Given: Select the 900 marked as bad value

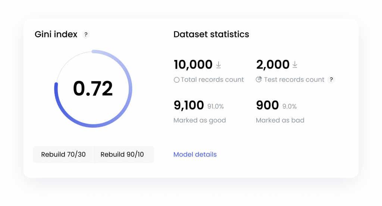Looking at the screenshot, I should pyautogui.click(x=267, y=105).
